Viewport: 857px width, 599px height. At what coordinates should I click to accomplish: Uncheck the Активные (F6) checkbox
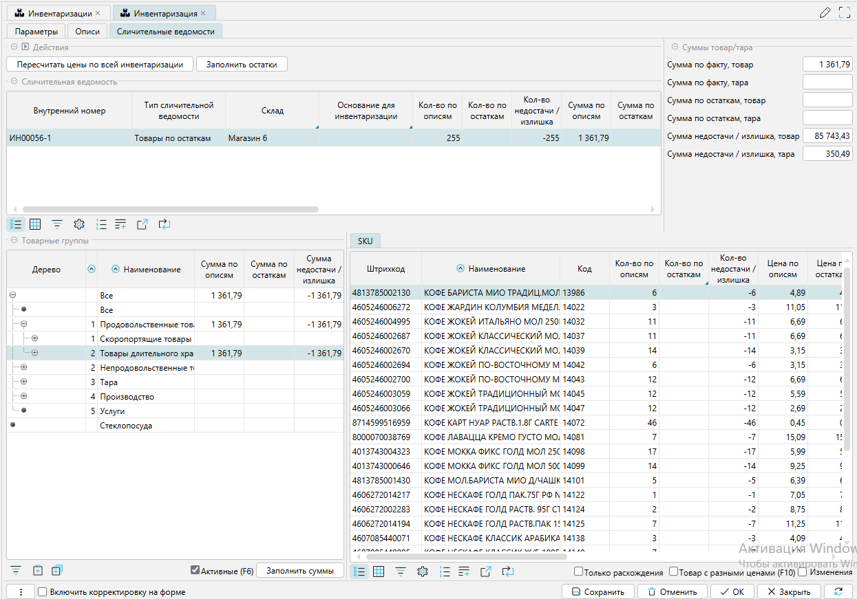[x=195, y=570]
